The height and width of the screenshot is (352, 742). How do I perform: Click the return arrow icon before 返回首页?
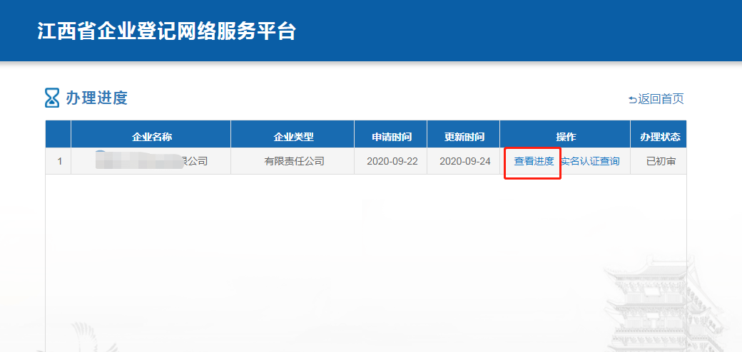632,100
